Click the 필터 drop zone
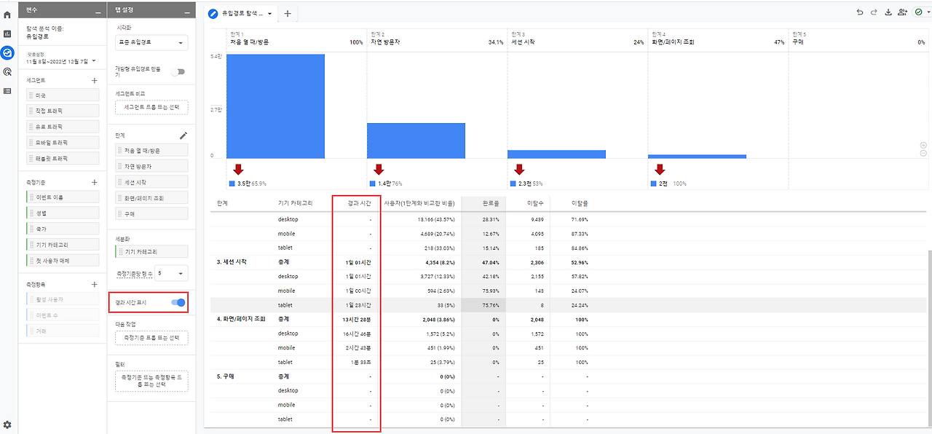 click(x=152, y=381)
